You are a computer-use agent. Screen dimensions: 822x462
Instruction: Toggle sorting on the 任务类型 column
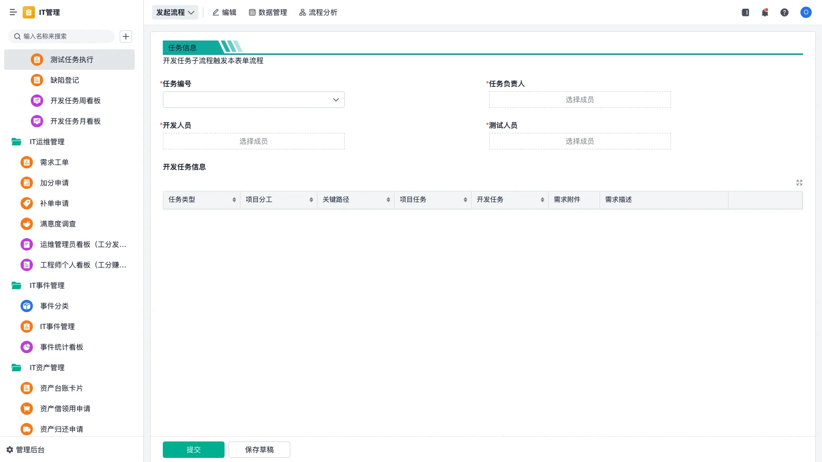(234, 200)
